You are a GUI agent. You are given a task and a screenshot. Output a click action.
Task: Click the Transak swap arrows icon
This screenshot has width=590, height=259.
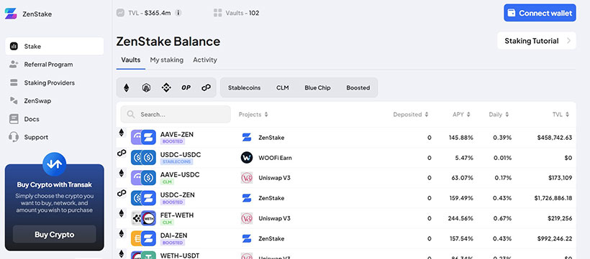pyautogui.click(x=55, y=164)
